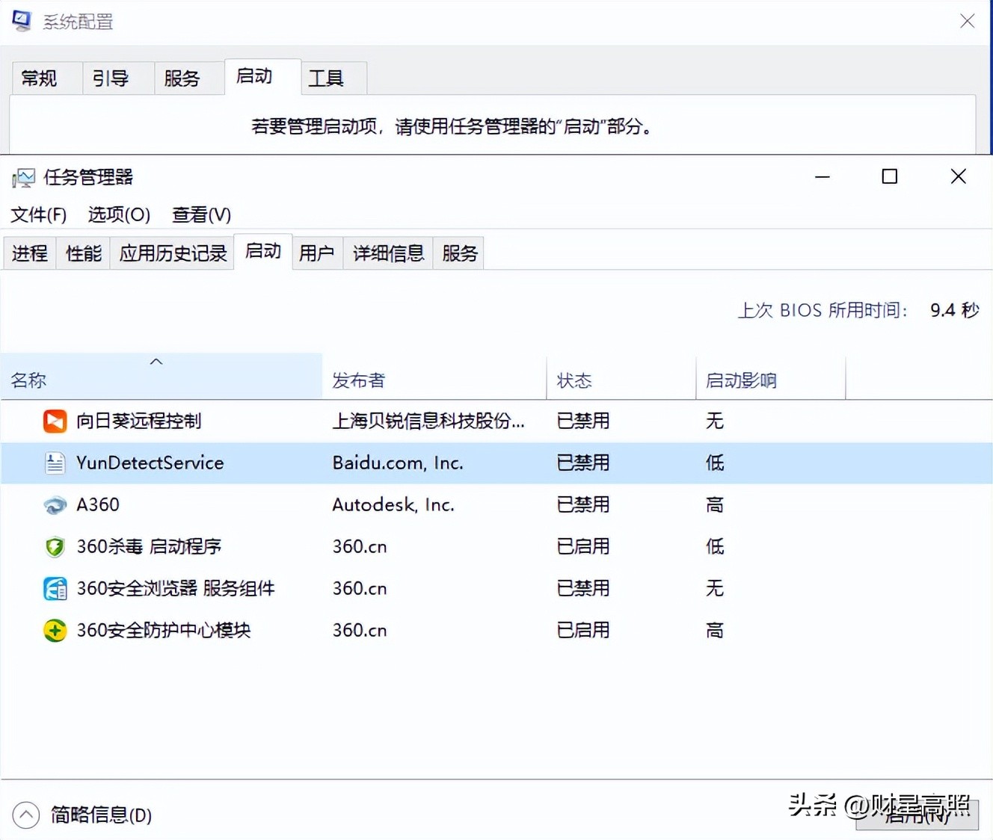Screen dimensions: 993x840
Task: Click the 任务管理器 title bar icon
Action: 23,178
